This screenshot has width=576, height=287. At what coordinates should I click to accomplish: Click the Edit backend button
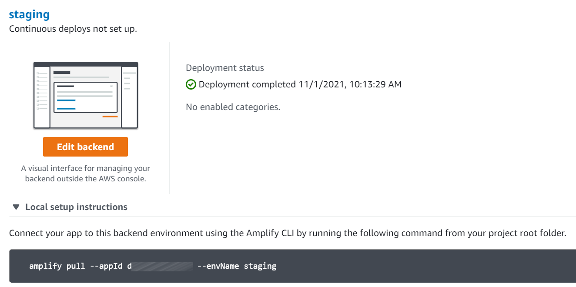click(85, 147)
